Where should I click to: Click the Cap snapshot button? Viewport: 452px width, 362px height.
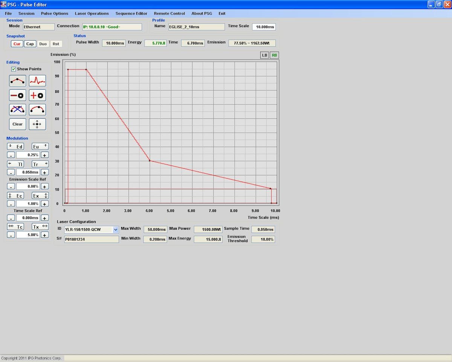click(30, 44)
